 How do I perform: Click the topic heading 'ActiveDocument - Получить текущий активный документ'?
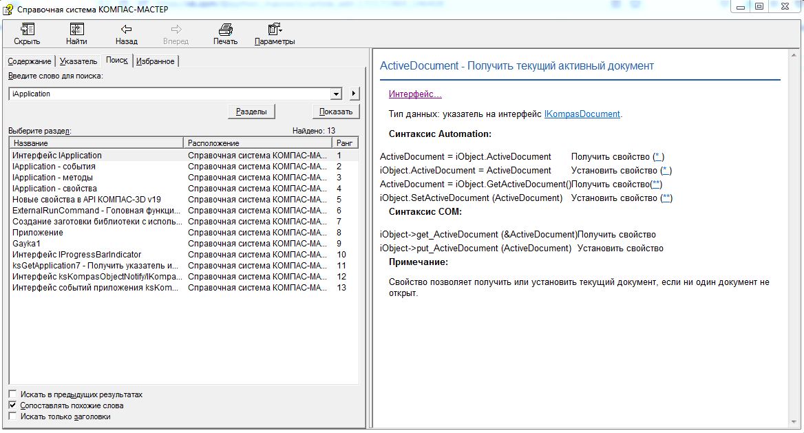(517, 65)
